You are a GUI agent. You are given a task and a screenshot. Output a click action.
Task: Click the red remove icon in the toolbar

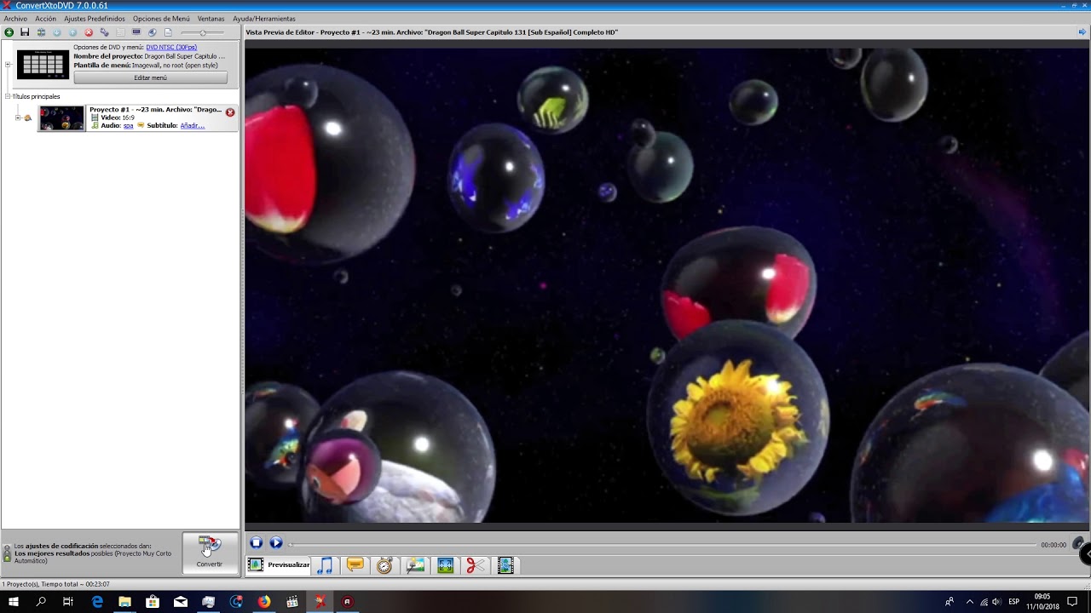point(89,32)
